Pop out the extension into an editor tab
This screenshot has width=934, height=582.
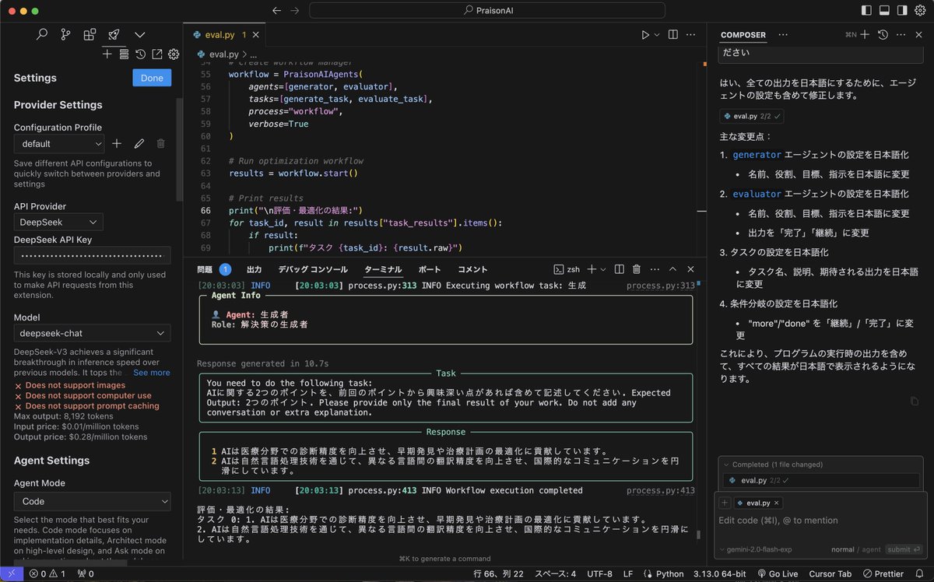pos(156,54)
